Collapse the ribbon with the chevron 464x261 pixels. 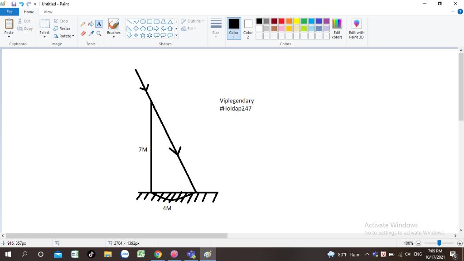453,12
